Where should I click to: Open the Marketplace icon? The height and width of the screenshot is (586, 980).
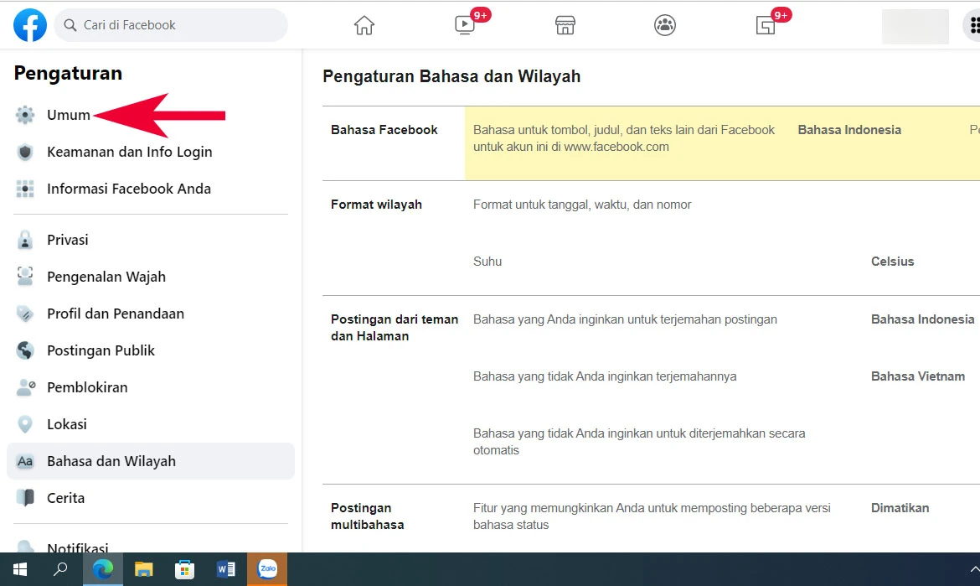pos(565,25)
